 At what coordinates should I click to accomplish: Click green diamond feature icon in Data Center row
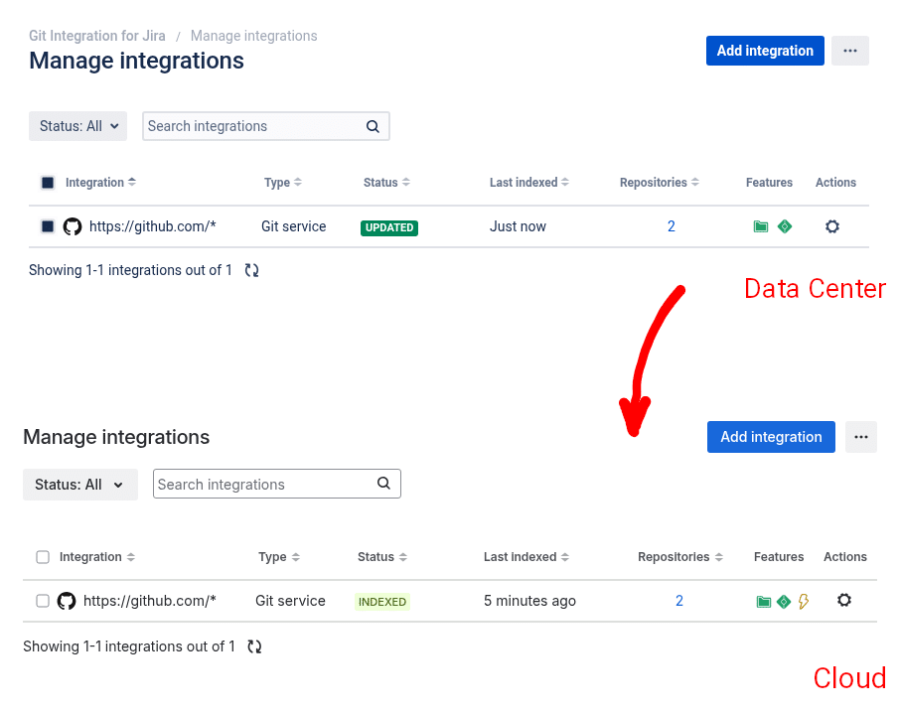coord(785,226)
